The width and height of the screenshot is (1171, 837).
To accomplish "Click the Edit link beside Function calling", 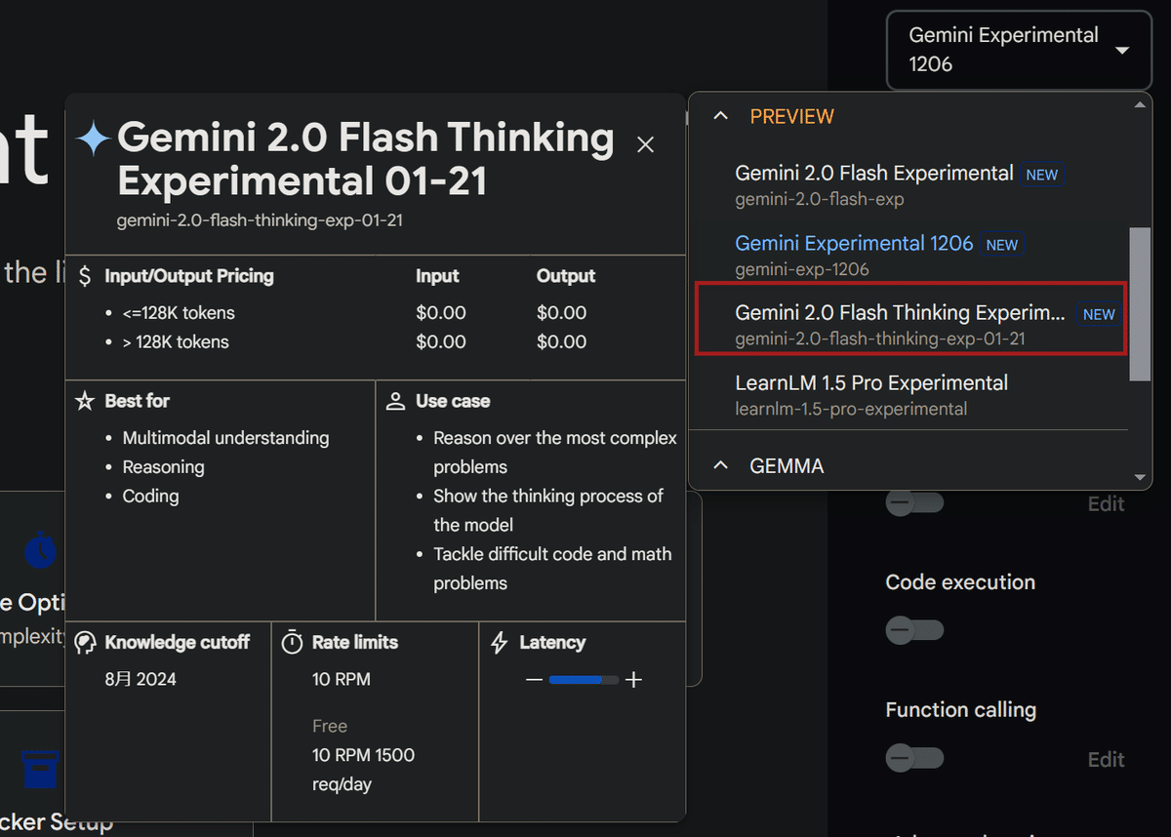I will pos(1106,759).
